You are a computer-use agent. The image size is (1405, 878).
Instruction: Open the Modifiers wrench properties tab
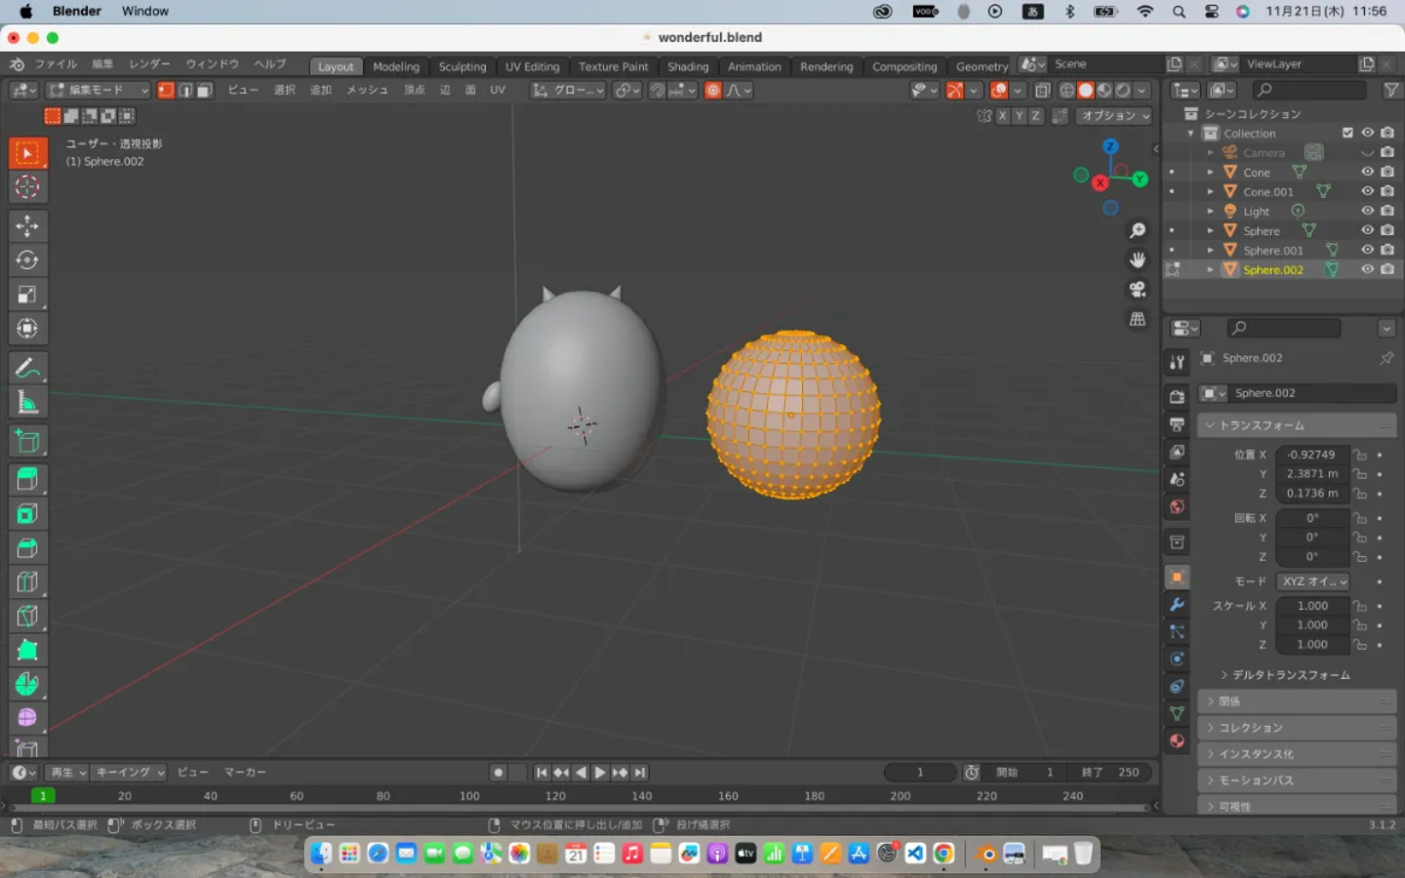point(1177,605)
